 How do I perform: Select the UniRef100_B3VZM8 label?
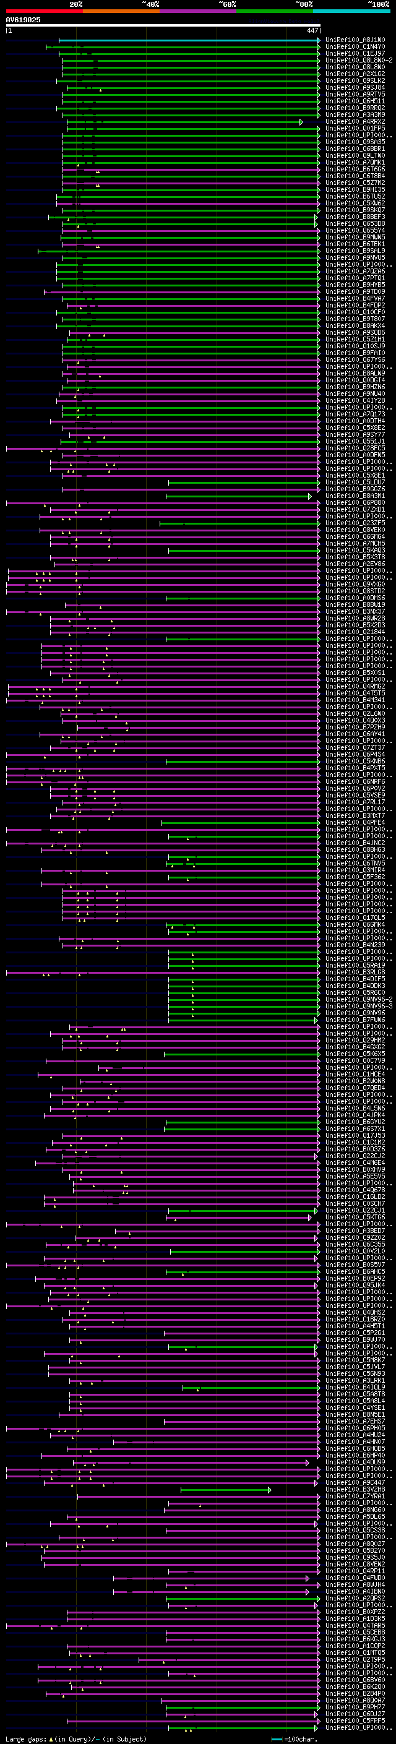tap(355, 1490)
